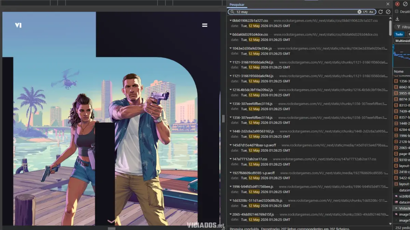
Task: Click the network overview timeline graph
Action: click(401, 56)
